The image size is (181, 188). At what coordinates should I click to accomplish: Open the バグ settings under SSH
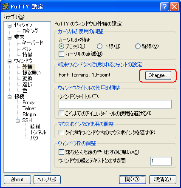coord(34,138)
